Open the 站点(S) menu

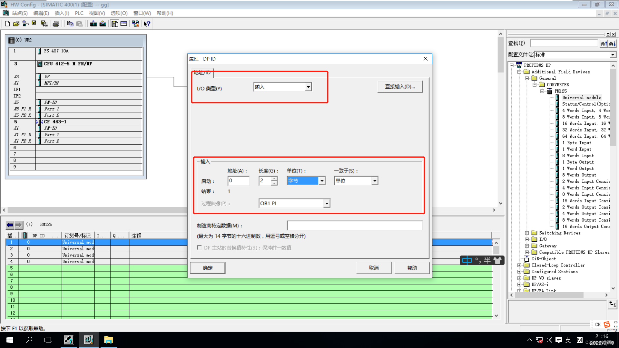click(x=20, y=13)
